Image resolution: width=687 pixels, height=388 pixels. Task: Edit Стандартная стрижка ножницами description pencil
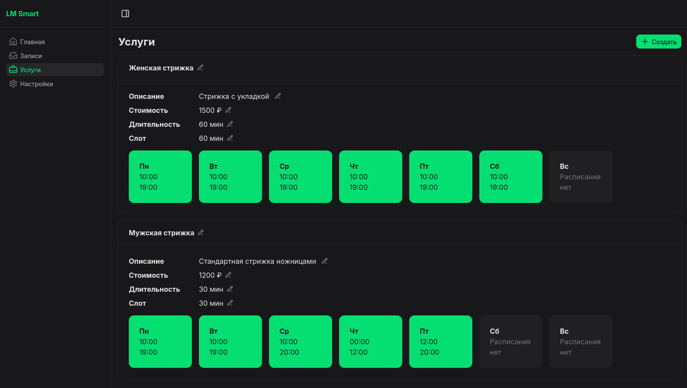pos(325,261)
